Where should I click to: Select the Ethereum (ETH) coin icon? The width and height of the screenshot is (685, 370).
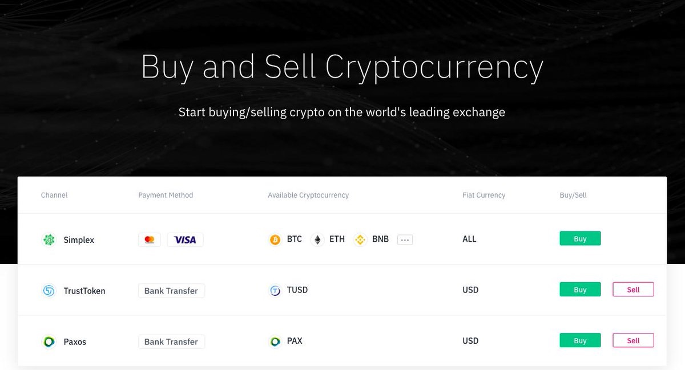pyautogui.click(x=317, y=239)
